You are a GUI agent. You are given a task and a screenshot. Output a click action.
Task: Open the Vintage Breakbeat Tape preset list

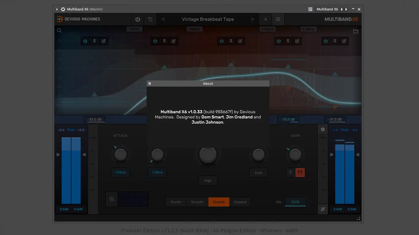[x=208, y=19]
